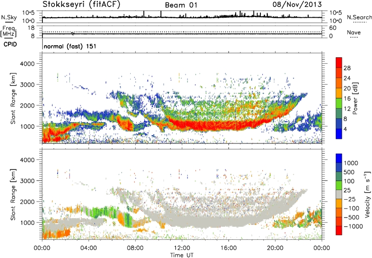
Task: Click the '20:00' time axis label
Action: coord(275,248)
